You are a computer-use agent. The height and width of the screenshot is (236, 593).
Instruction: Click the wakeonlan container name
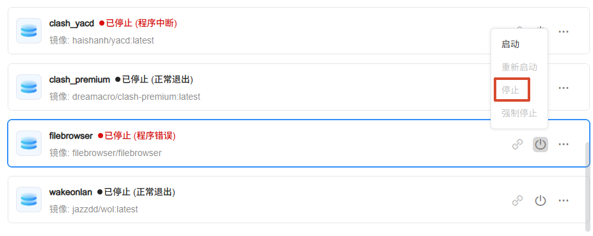coord(70,193)
